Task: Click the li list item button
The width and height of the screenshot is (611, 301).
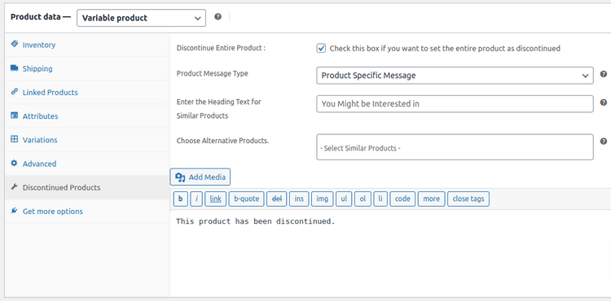Action: (380, 198)
